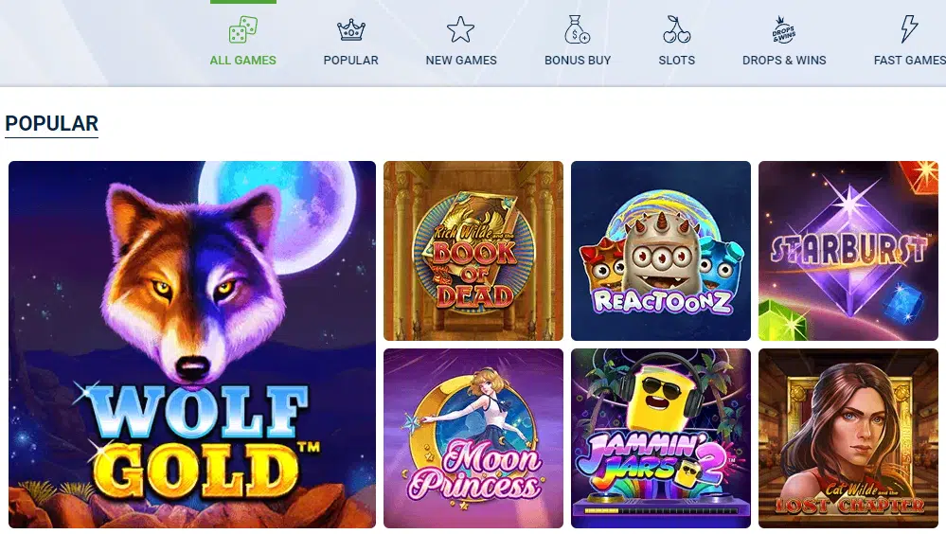Screen dimensions: 946x534
Task: Click the lightning bolt Fast Games icon
Action: coord(908,29)
